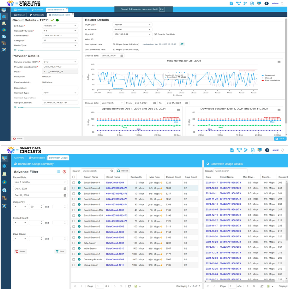Tick the select-all checkbox in table header
The height and width of the screenshot is (289, 288).
[74, 177]
